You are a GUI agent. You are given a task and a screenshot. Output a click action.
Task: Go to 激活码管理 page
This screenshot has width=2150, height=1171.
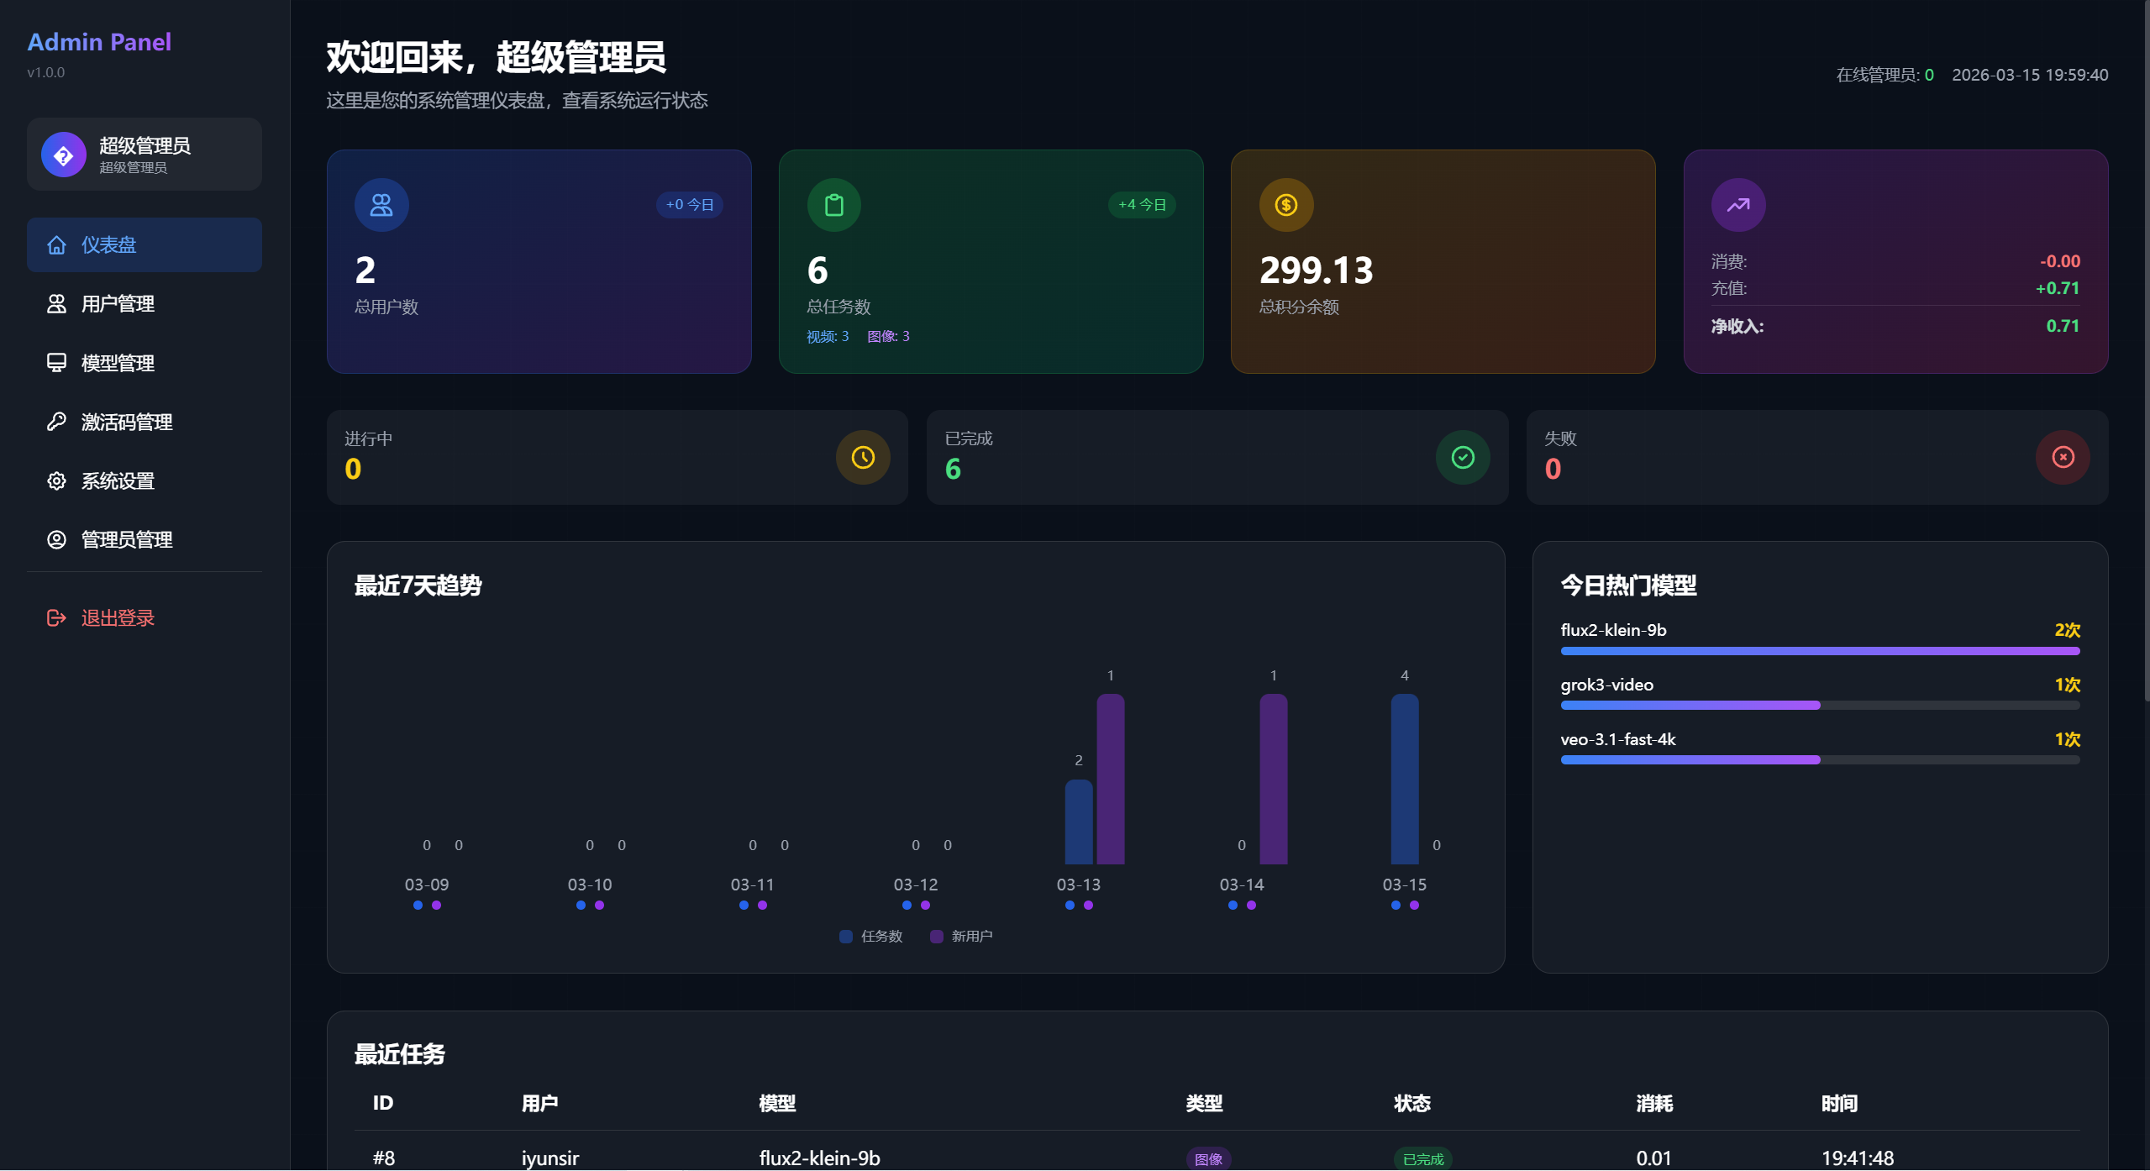(x=145, y=422)
